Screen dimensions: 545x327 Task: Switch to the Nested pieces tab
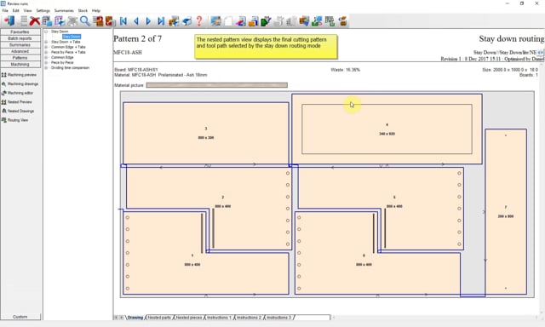189,318
